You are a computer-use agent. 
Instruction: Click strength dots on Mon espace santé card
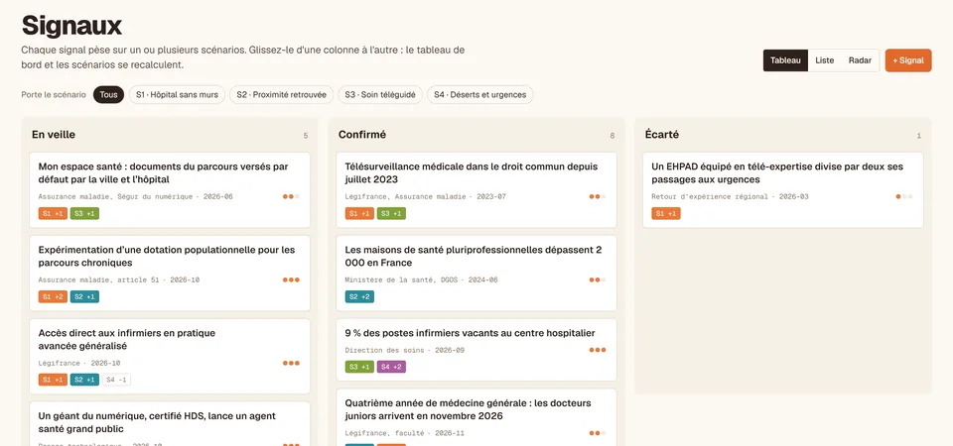pyautogui.click(x=291, y=196)
